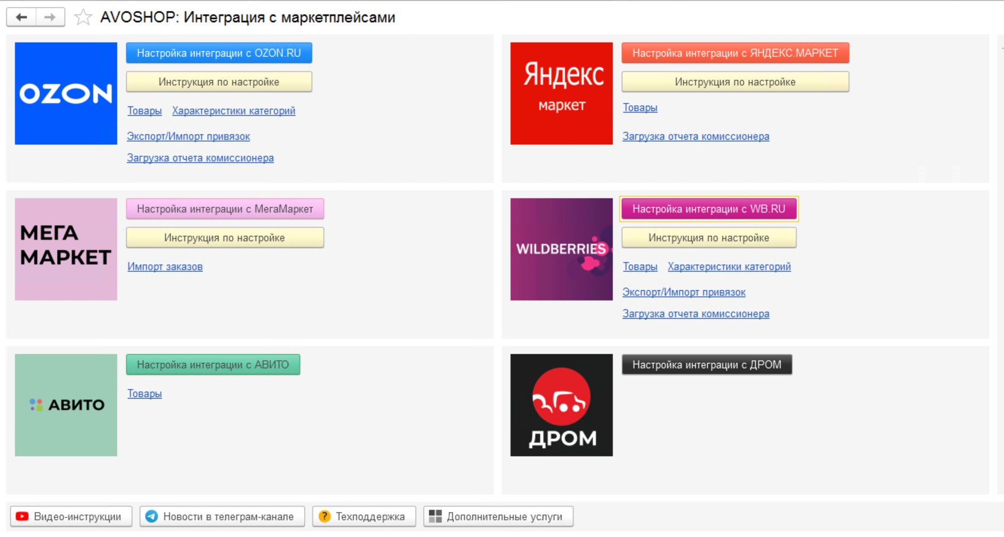Open Новости в телеграм-канале
This screenshot has height=537, width=1004.
[222, 516]
